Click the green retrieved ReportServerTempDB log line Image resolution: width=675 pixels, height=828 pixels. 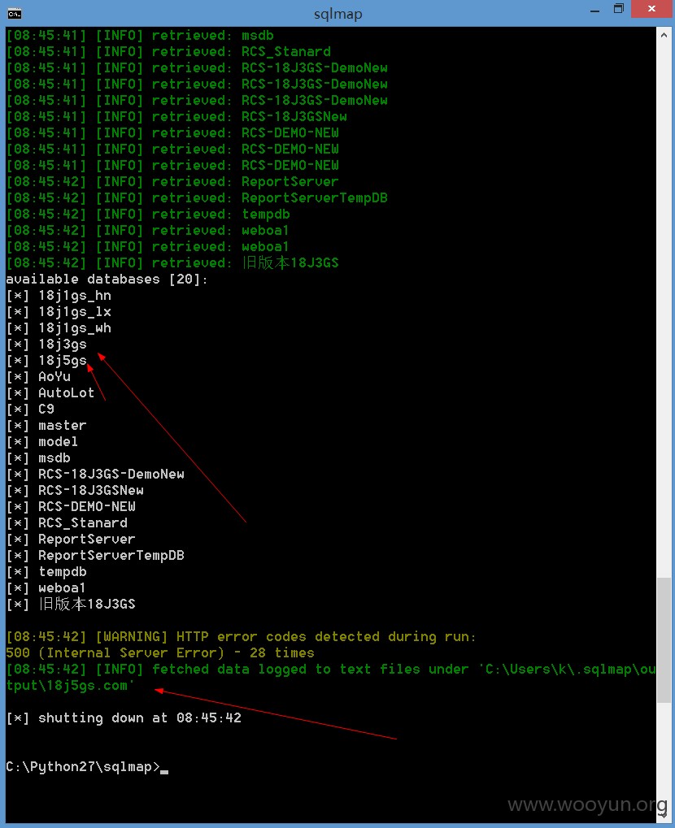click(197, 198)
